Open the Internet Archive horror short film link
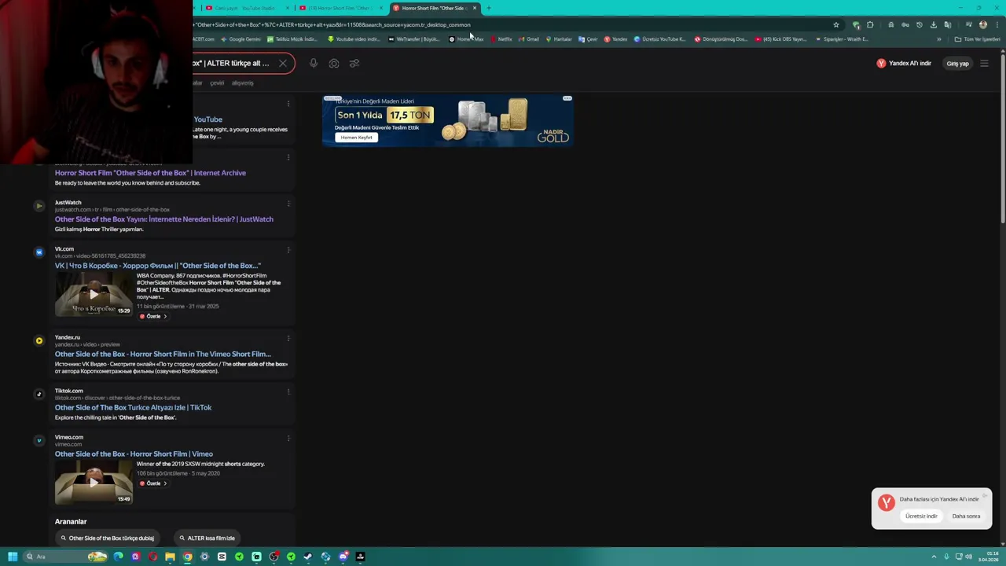Screen dimensions: 1006x566 click(150, 173)
